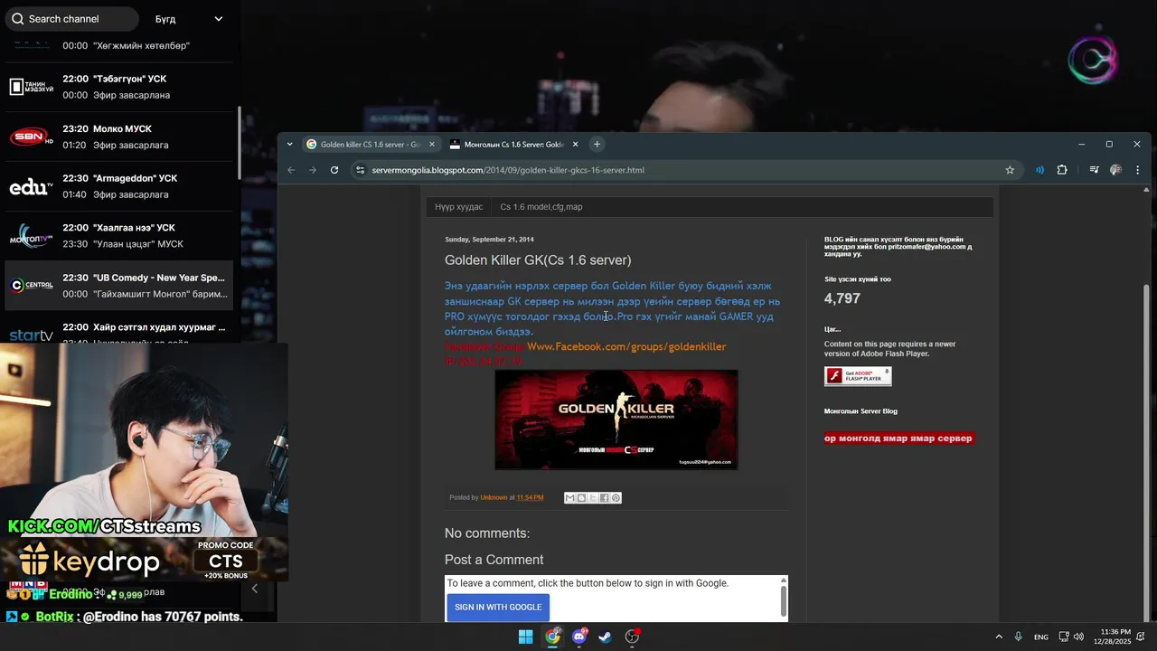The width and height of the screenshot is (1157, 651).
Task: Email this post via Gmail share icon
Action: tap(569, 498)
